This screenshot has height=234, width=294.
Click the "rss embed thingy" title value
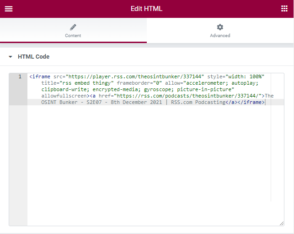click(x=86, y=83)
